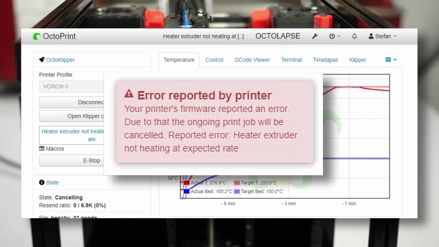Image resolution: width=439 pixels, height=247 pixels.
Task: Open notifications bell icon
Action: (x=354, y=36)
